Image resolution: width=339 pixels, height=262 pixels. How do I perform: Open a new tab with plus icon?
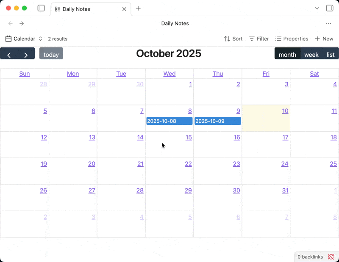pos(138,8)
